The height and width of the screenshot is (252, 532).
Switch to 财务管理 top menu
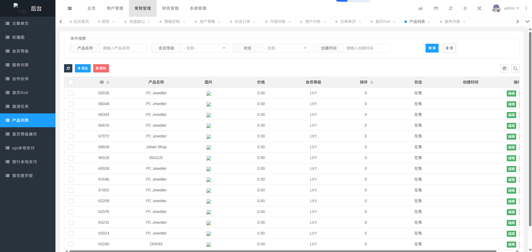pos(170,8)
